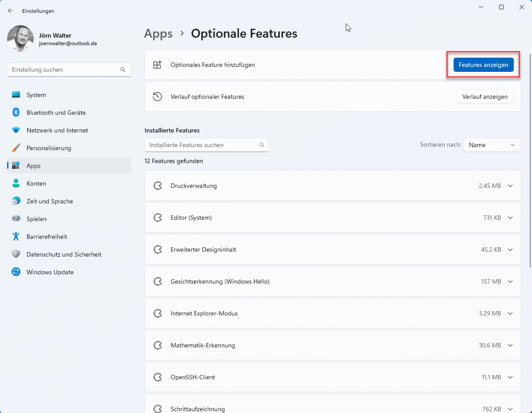Select the Barrierefreiheit accessibility icon
Viewport: 532px width, 413px height.
click(x=16, y=236)
